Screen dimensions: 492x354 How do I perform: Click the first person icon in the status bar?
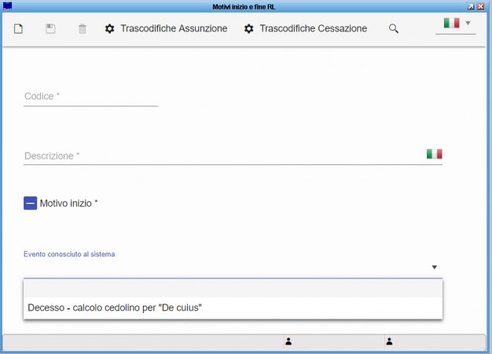pyautogui.click(x=288, y=341)
